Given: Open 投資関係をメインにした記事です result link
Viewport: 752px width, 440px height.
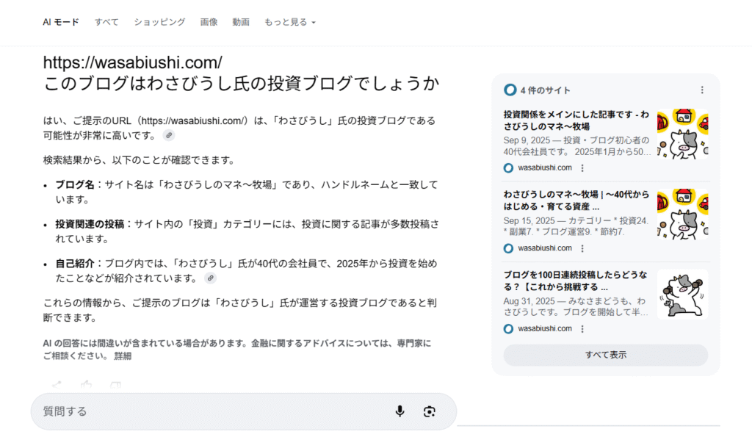Looking at the screenshot, I should coord(576,120).
